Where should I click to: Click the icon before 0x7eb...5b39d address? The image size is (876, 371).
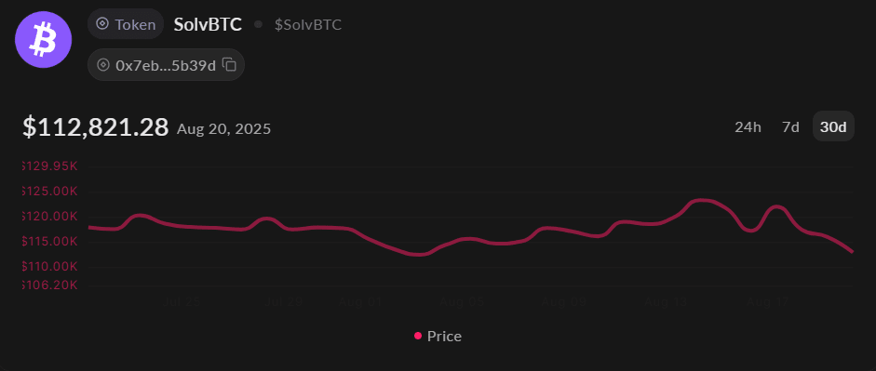pos(102,65)
